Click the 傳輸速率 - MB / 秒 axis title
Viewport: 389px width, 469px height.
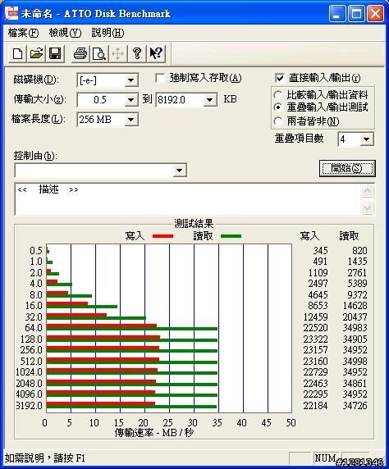(x=154, y=432)
